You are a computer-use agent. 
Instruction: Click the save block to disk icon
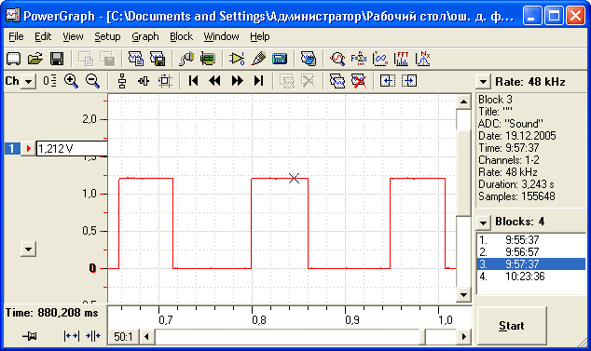point(158,59)
